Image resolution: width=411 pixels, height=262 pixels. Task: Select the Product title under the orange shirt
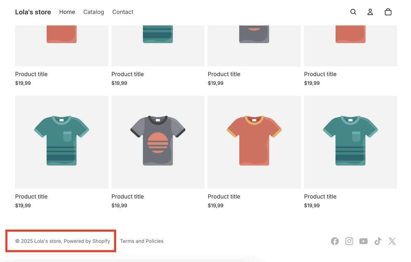pyautogui.click(x=224, y=196)
